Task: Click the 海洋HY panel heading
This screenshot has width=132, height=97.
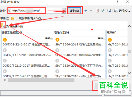Action: point(111,33)
